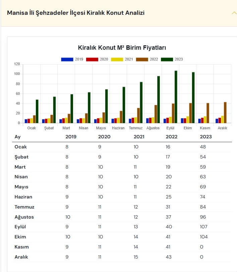Click the 54 value in Şubat row
The height and width of the screenshot is (272, 237).
203,157
